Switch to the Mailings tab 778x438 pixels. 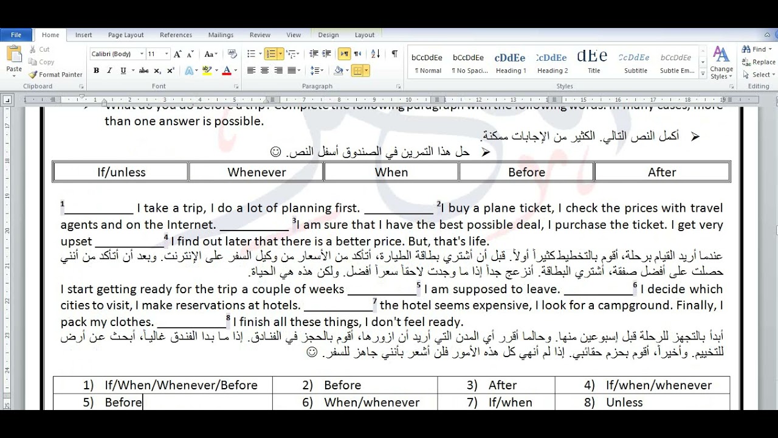click(221, 35)
